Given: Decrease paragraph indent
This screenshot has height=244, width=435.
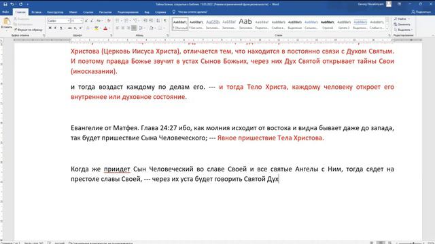Looking at the screenshot, I should click(x=145, y=21).
